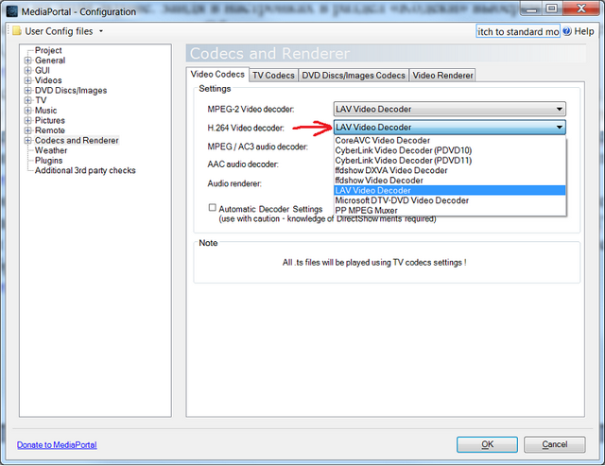Expand the General tree node
The width and height of the screenshot is (605, 466).
point(27,60)
